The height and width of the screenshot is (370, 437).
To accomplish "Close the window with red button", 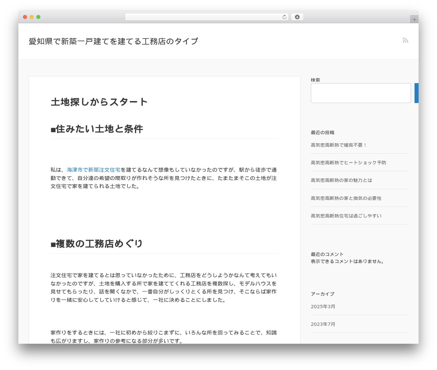I will coord(25,17).
